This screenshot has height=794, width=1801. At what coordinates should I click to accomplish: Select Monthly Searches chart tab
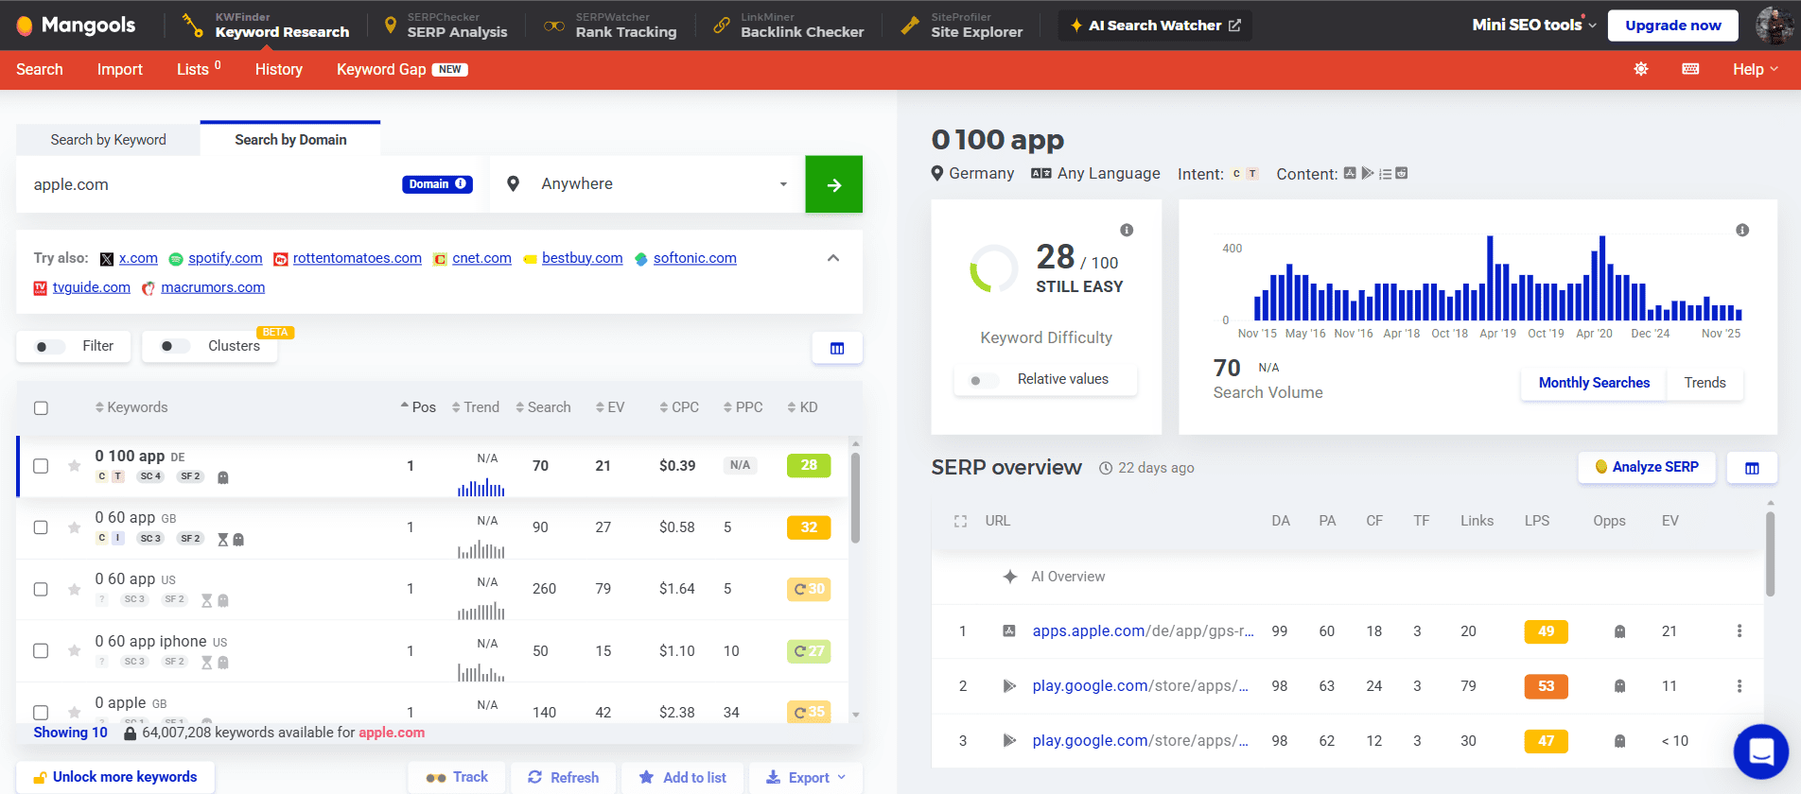tap(1594, 383)
